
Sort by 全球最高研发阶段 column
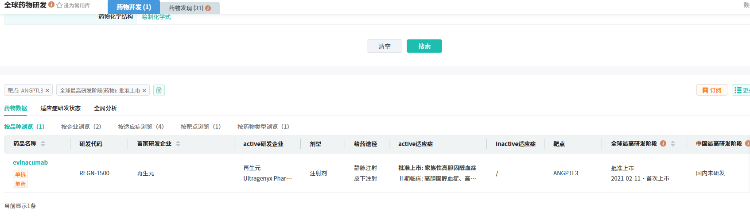tap(673, 143)
